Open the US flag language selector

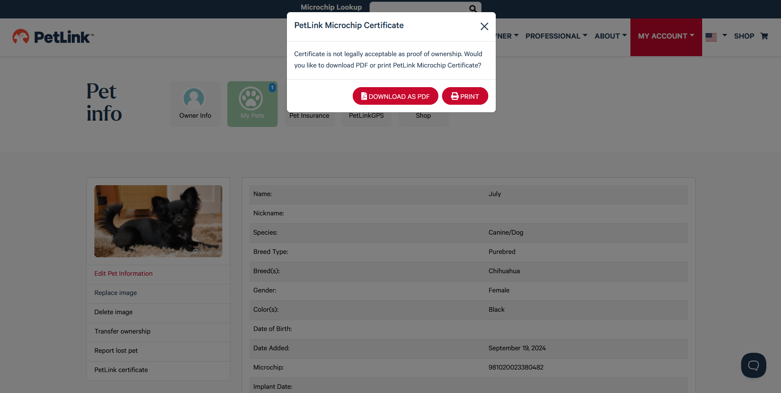[x=716, y=36]
